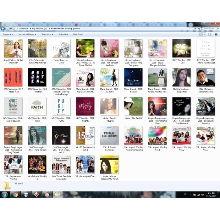
Task: Open the Share with dropdown
Action: (x=47, y=34)
